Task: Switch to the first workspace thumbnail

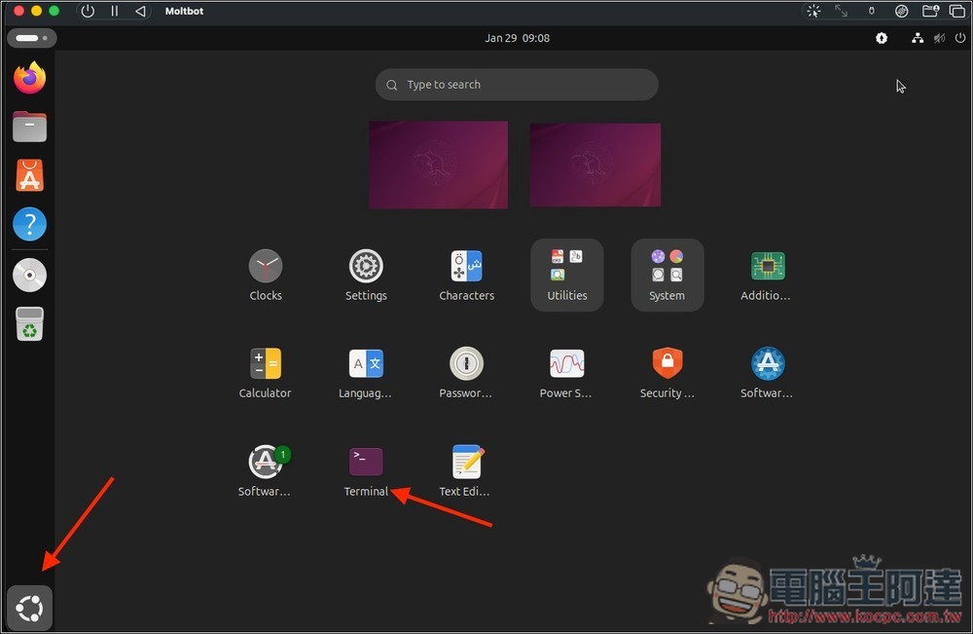Action: pyautogui.click(x=438, y=164)
